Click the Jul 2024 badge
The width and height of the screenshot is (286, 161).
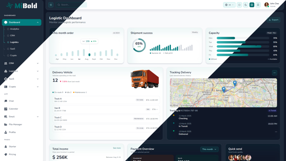tap(116, 33)
